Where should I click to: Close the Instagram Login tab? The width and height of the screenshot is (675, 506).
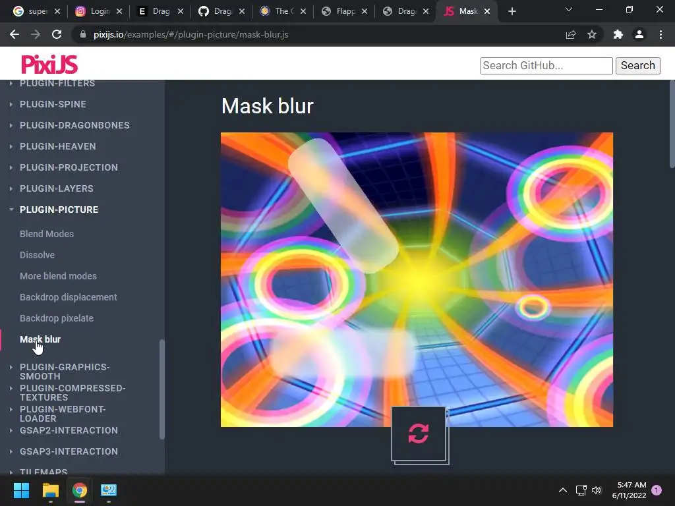point(119,12)
